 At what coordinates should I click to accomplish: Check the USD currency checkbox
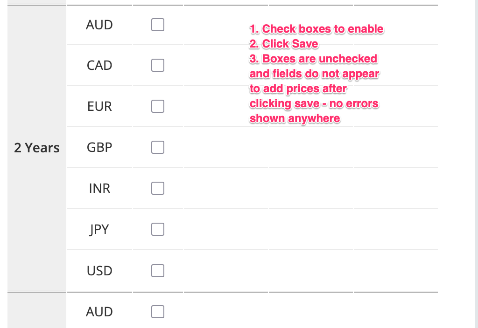click(158, 270)
